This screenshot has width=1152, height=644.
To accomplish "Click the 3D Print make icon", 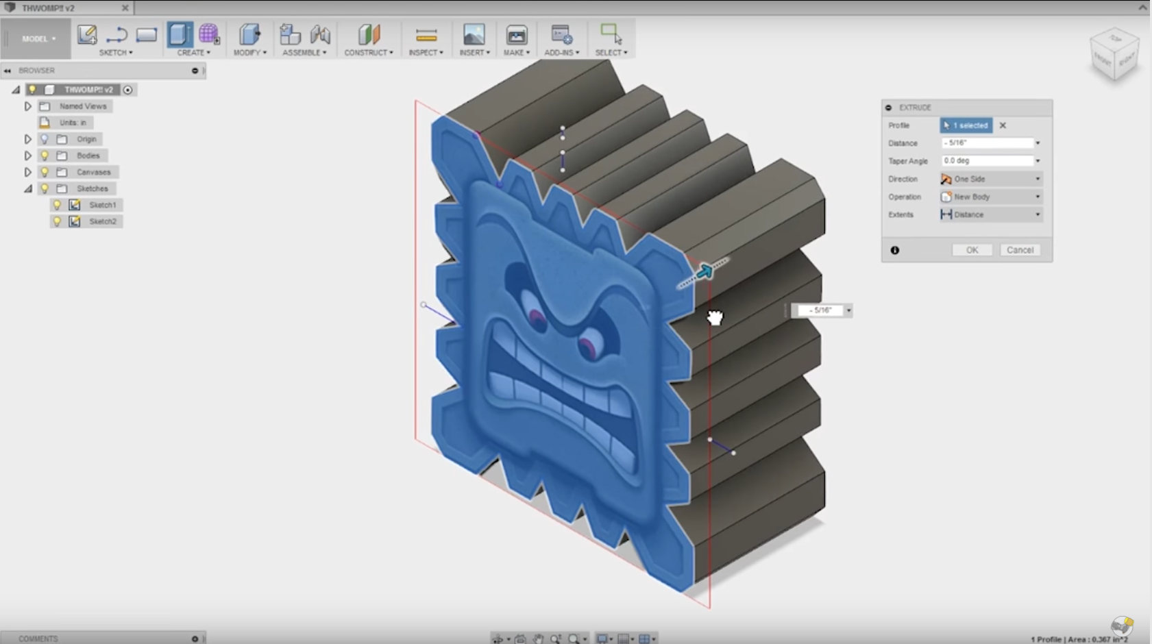I will [x=517, y=35].
